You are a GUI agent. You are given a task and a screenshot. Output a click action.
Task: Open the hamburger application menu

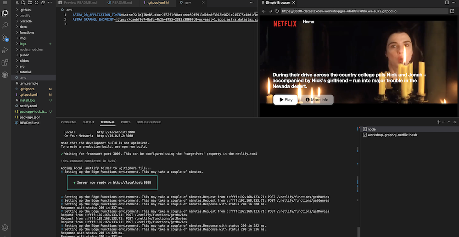click(5, 2)
